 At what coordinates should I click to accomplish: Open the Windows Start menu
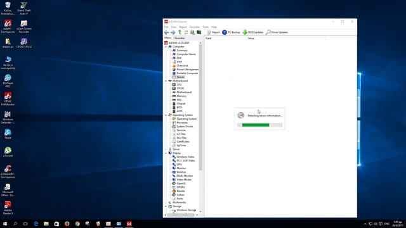5,224
